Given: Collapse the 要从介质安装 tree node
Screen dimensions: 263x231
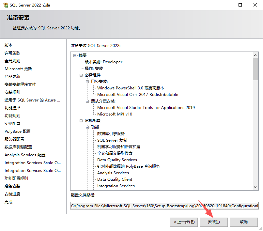Looking at the screenshot, I should pos(87,101).
